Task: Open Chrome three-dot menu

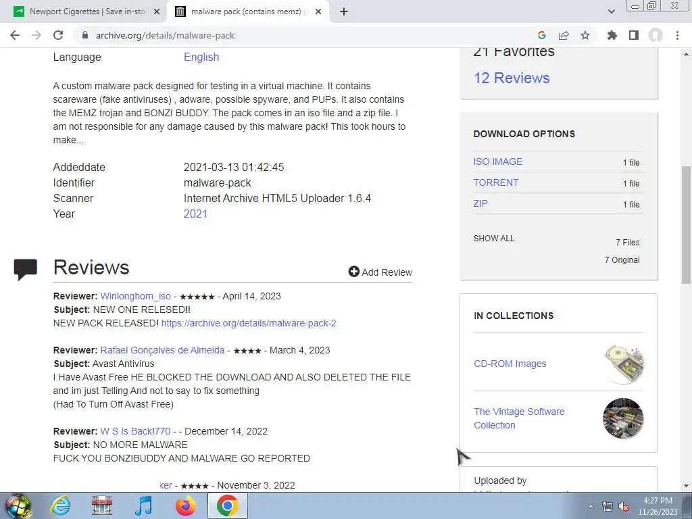Action: pos(677,35)
